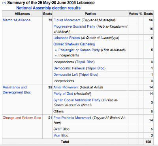Screen dimensions: 158x146
Task: Click the plain Independents row above Amal Movement
Action: pyautogui.click(x=64, y=81)
